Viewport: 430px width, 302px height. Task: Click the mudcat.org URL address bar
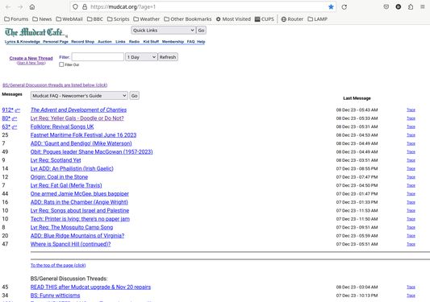tap(203, 6)
